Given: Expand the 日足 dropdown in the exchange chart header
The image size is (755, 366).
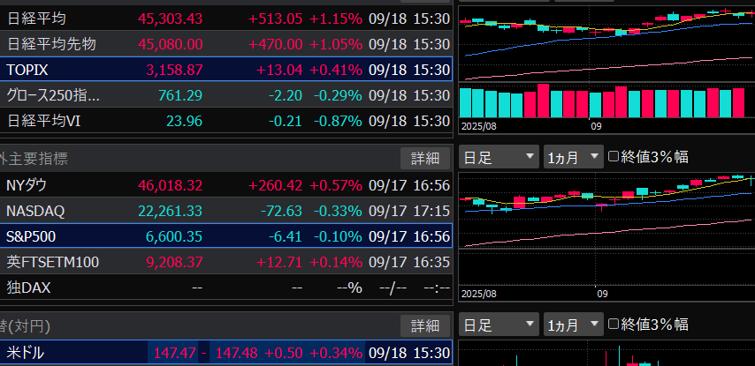Looking at the screenshot, I should click(x=499, y=325).
